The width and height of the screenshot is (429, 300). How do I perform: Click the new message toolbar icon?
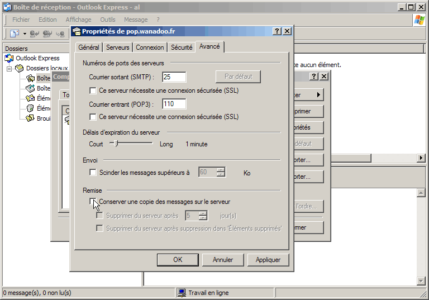(15, 34)
